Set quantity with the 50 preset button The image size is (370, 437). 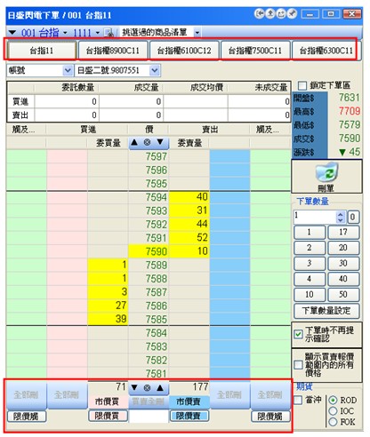(x=343, y=295)
